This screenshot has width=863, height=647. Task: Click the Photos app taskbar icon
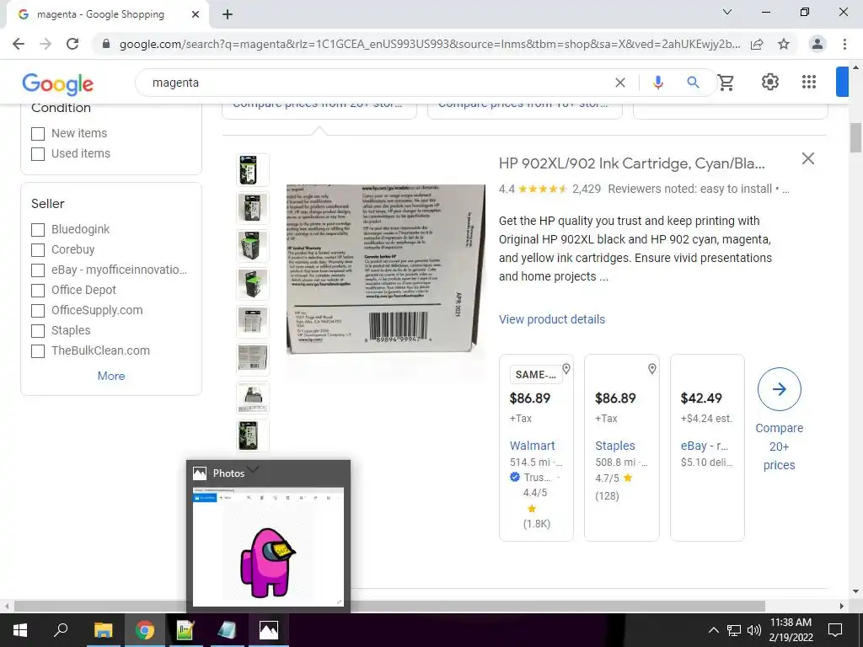(x=269, y=630)
